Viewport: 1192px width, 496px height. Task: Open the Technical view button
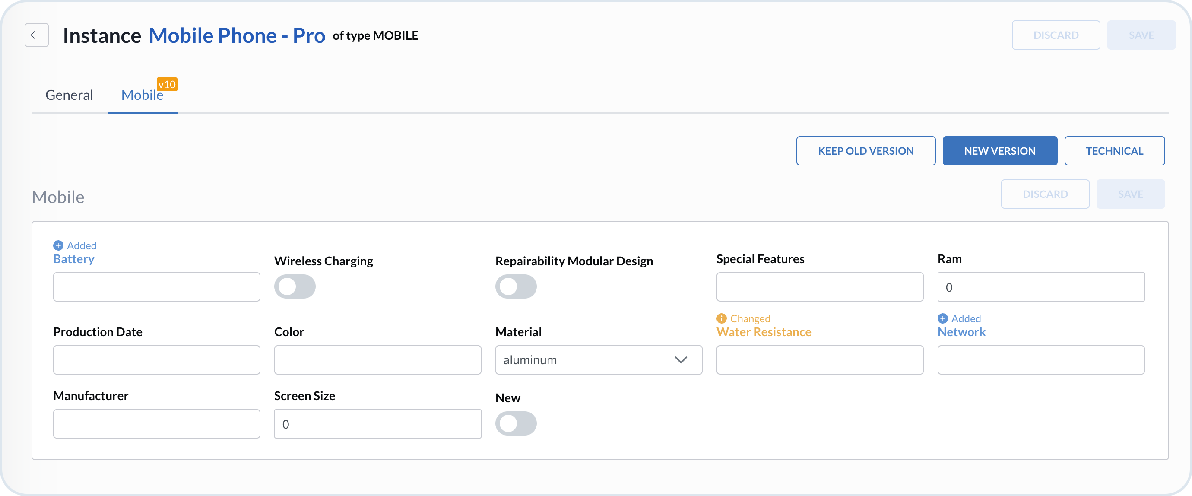1114,151
